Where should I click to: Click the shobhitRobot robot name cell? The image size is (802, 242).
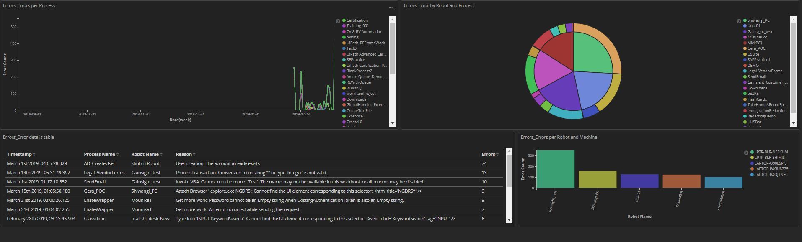click(x=145, y=163)
